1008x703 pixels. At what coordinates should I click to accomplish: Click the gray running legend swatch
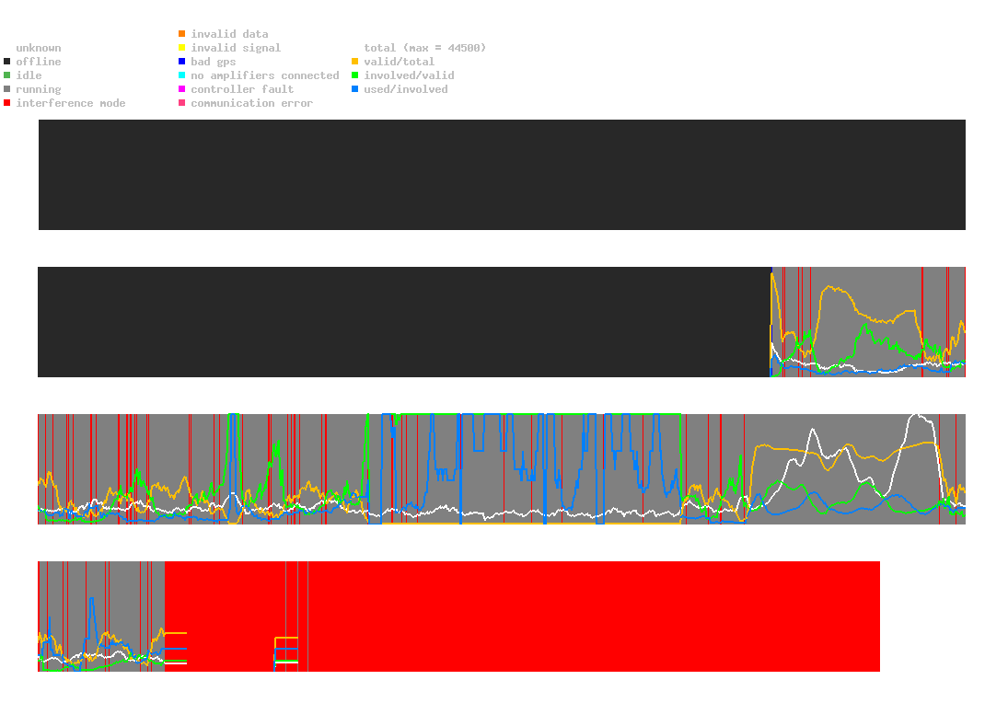click(7, 89)
